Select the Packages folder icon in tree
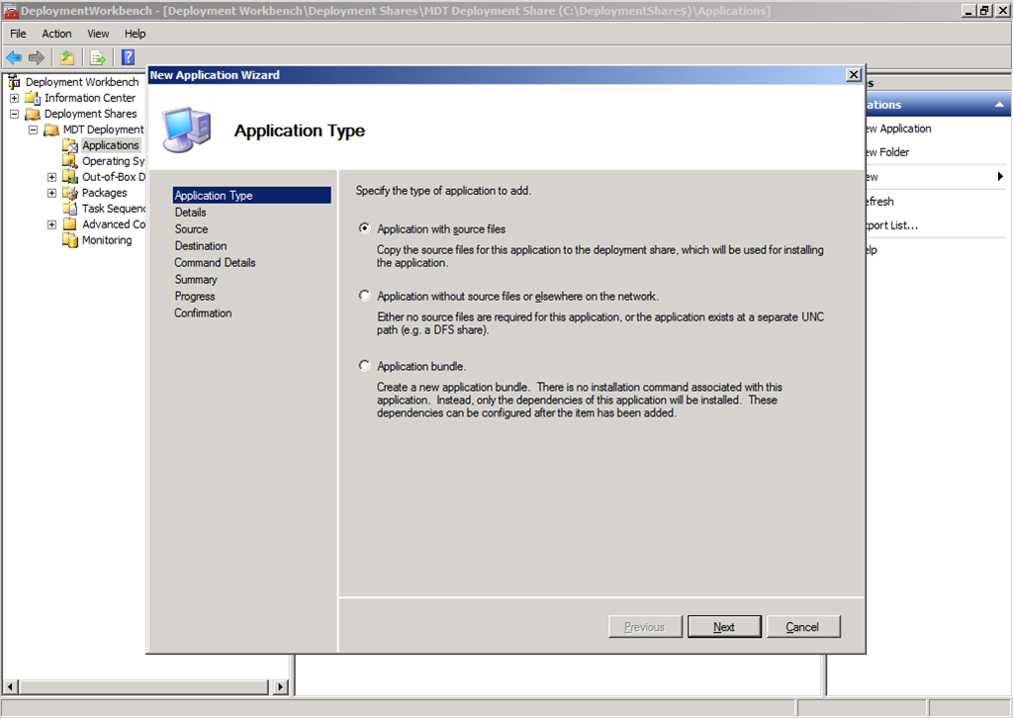Viewport: 1013px width, 719px height. pyautogui.click(x=70, y=193)
